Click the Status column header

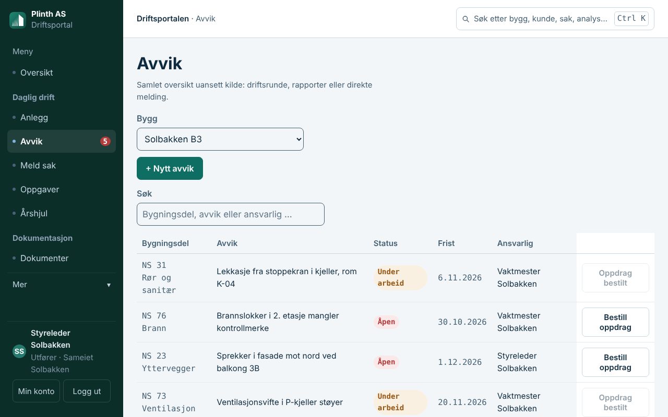pyautogui.click(x=386, y=243)
